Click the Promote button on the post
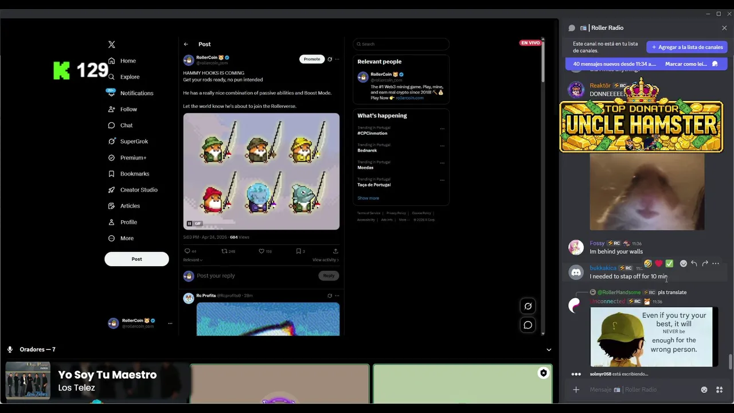This screenshot has width=734, height=413. click(x=312, y=59)
